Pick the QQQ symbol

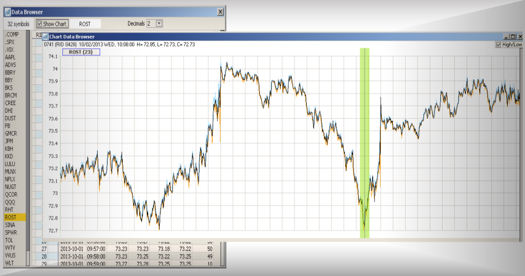coord(10,202)
